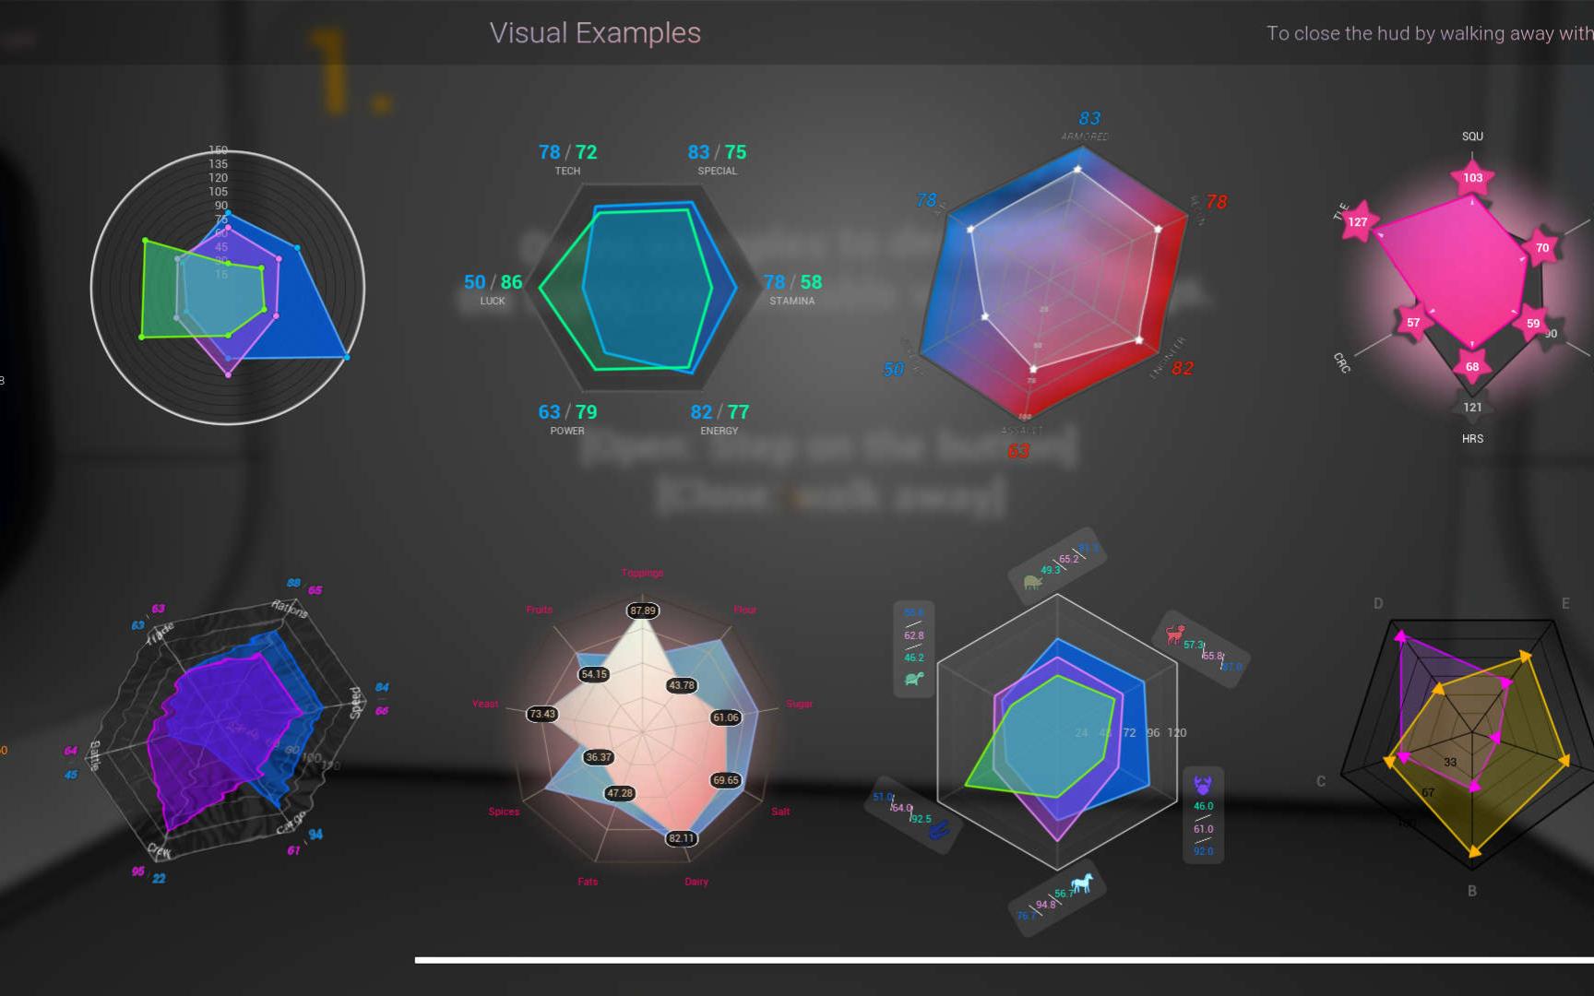Click the SQU star marker showing 103

(x=1473, y=177)
